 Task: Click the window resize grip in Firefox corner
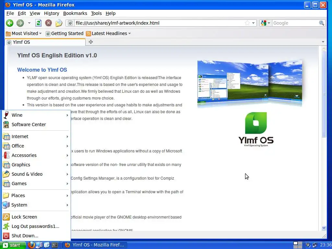coord(324,236)
